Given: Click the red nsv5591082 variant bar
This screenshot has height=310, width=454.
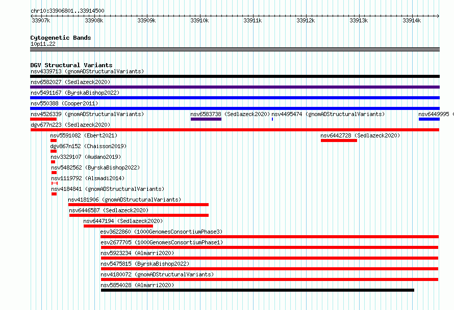Looking at the screenshot, I should [x=54, y=140].
